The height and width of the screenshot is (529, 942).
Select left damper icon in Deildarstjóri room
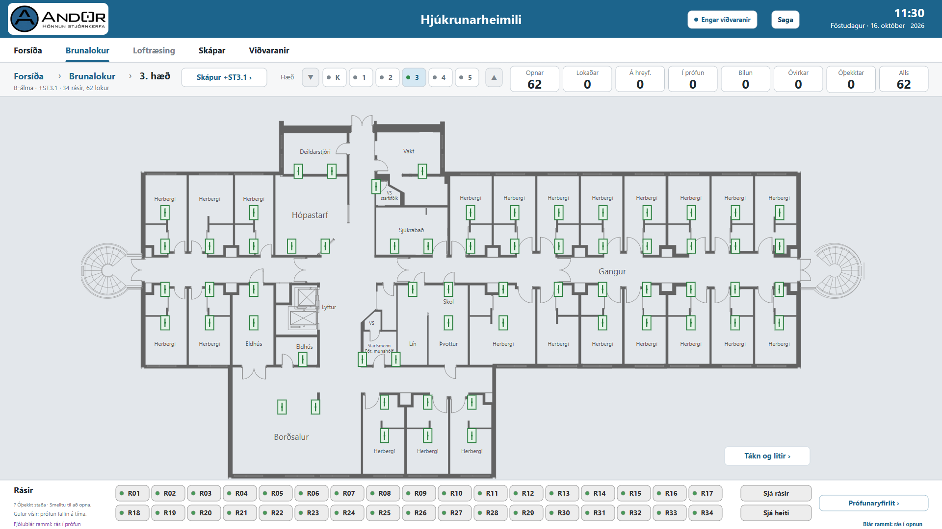(298, 171)
